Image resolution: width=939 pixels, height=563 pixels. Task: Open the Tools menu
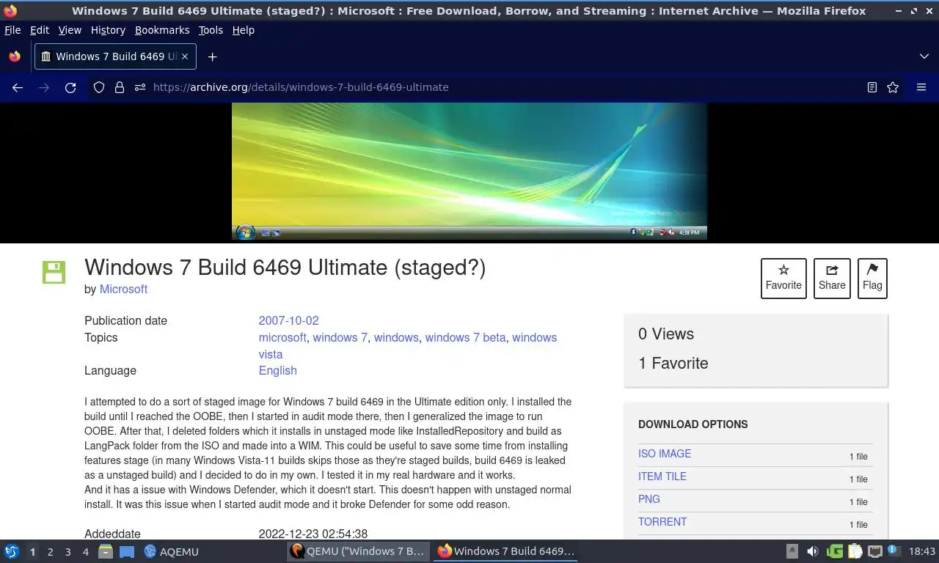point(211,30)
